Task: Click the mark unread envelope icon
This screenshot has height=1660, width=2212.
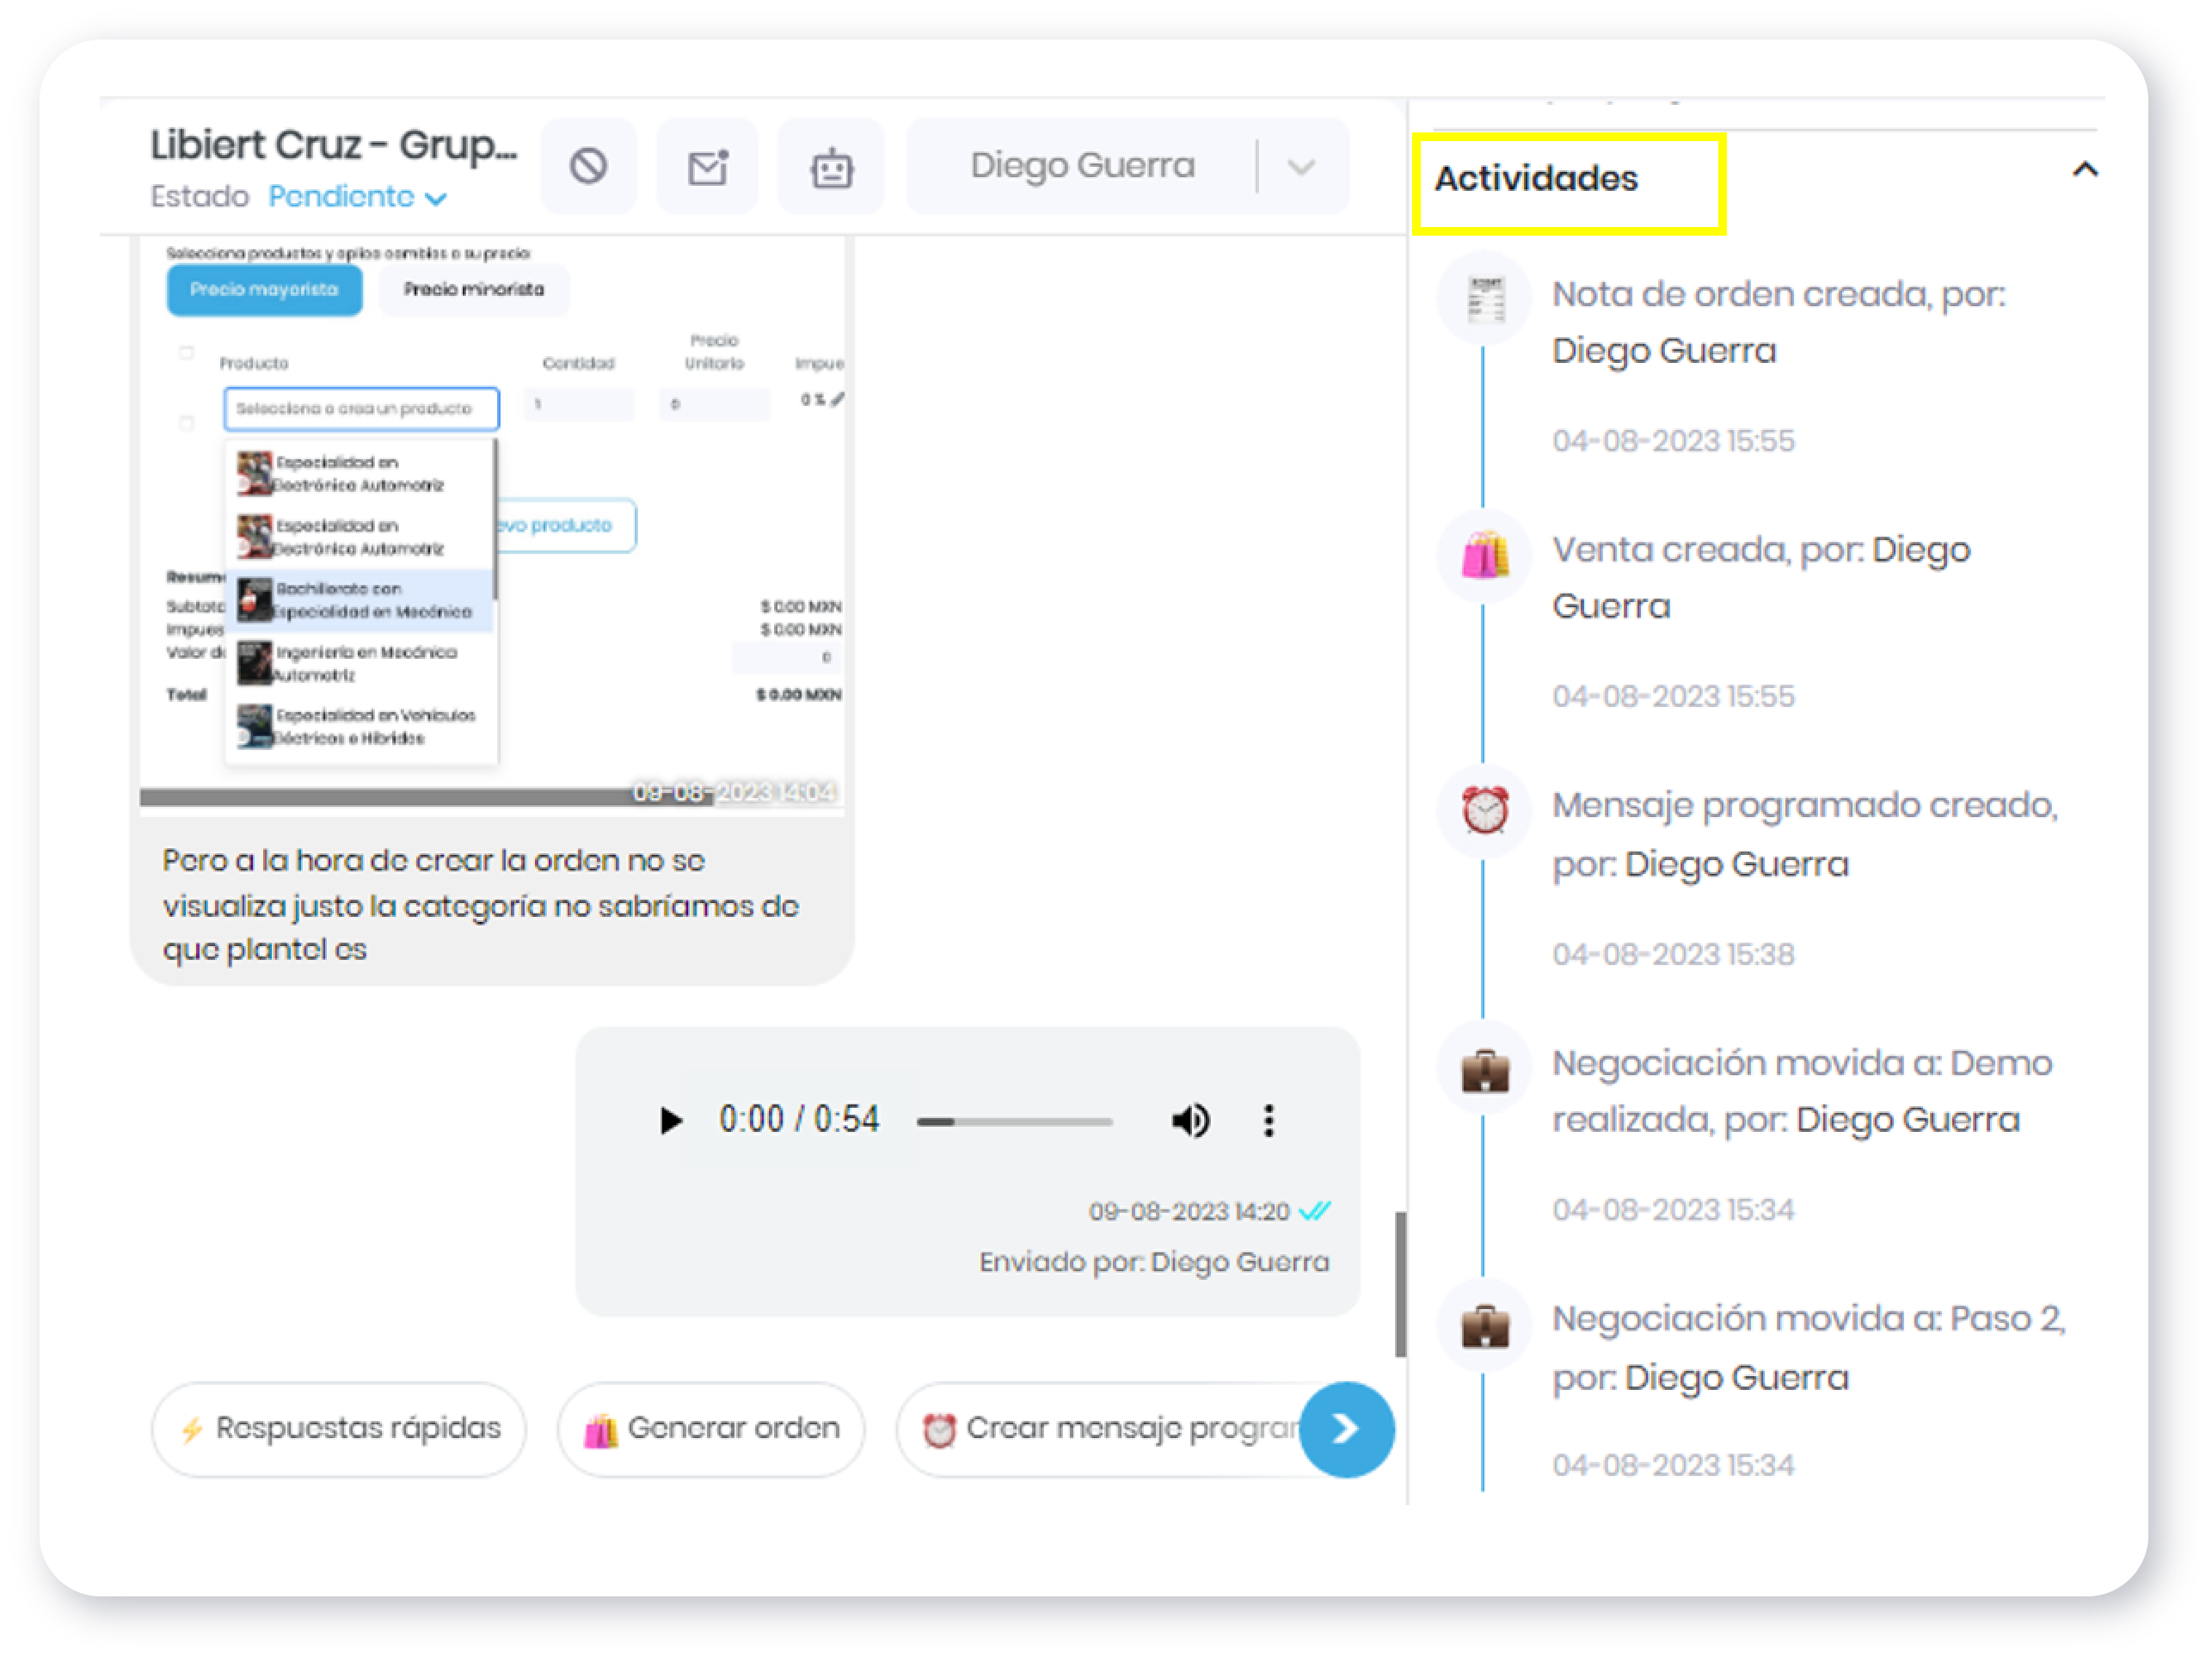Action: [x=707, y=166]
